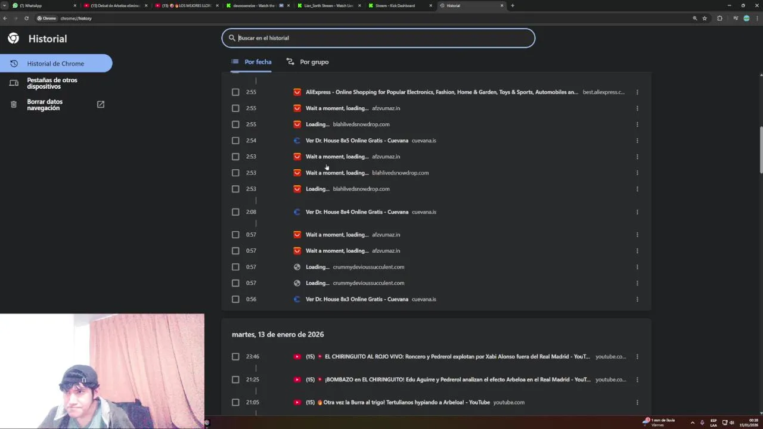Tick the 21:25 BOMBAZO en El Chiringuito checkbox
Viewport: 763px width, 429px height.
(x=235, y=380)
